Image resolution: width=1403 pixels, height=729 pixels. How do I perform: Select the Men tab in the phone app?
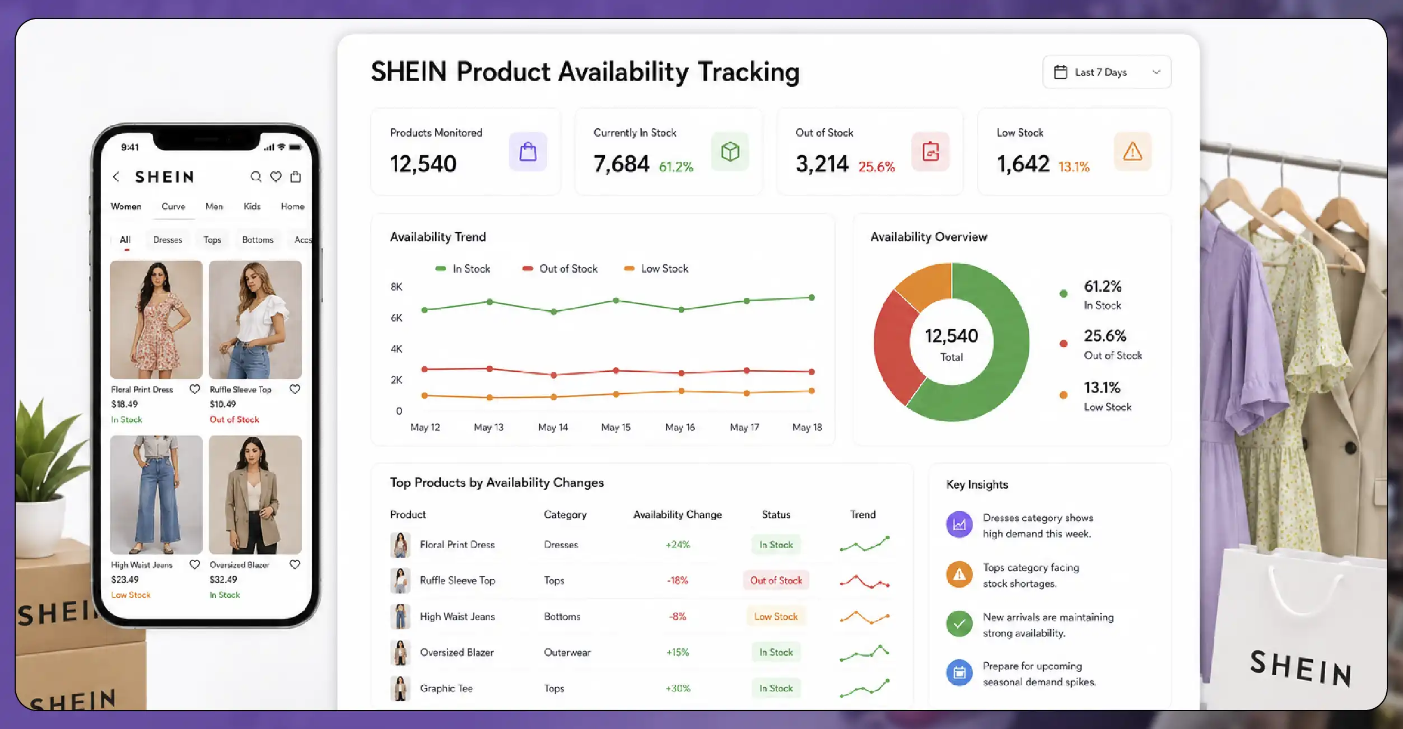(214, 207)
